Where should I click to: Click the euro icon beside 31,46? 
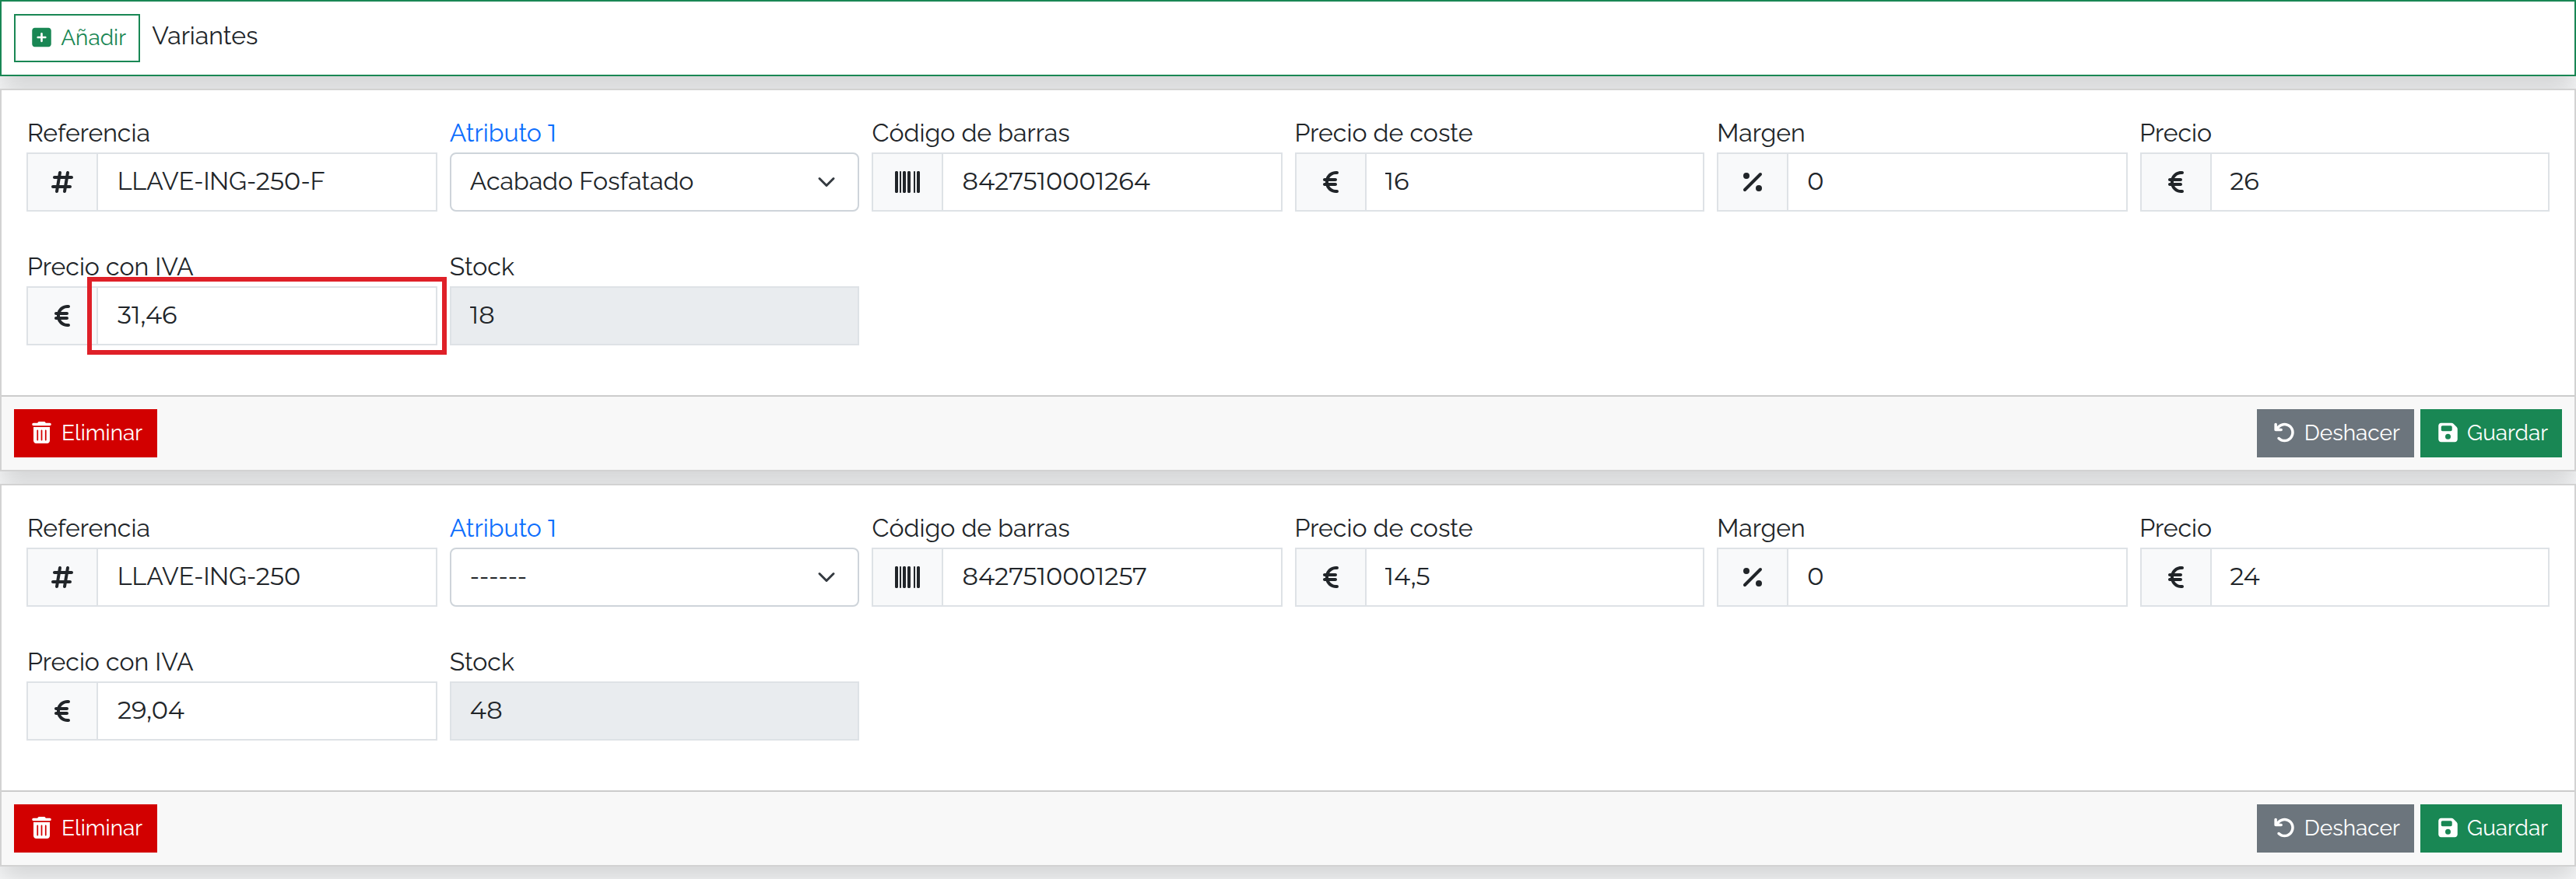coord(62,316)
